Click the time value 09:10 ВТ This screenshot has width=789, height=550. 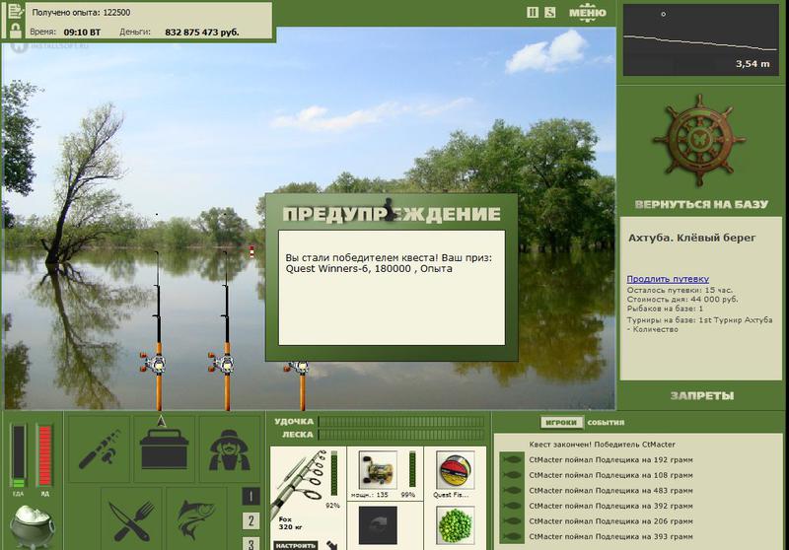(x=82, y=33)
